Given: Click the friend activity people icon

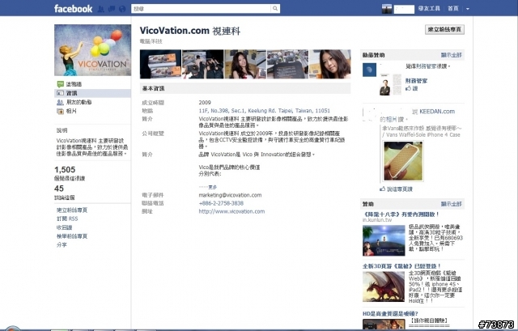Looking at the screenshot, I should [x=60, y=103].
